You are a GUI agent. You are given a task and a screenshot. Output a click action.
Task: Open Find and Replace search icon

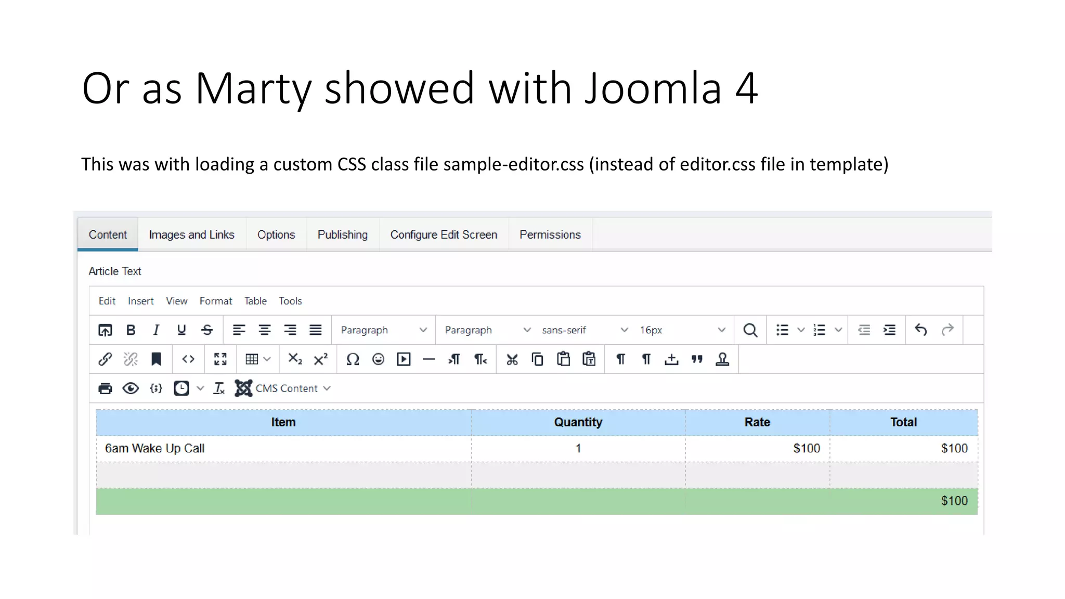pos(750,330)
